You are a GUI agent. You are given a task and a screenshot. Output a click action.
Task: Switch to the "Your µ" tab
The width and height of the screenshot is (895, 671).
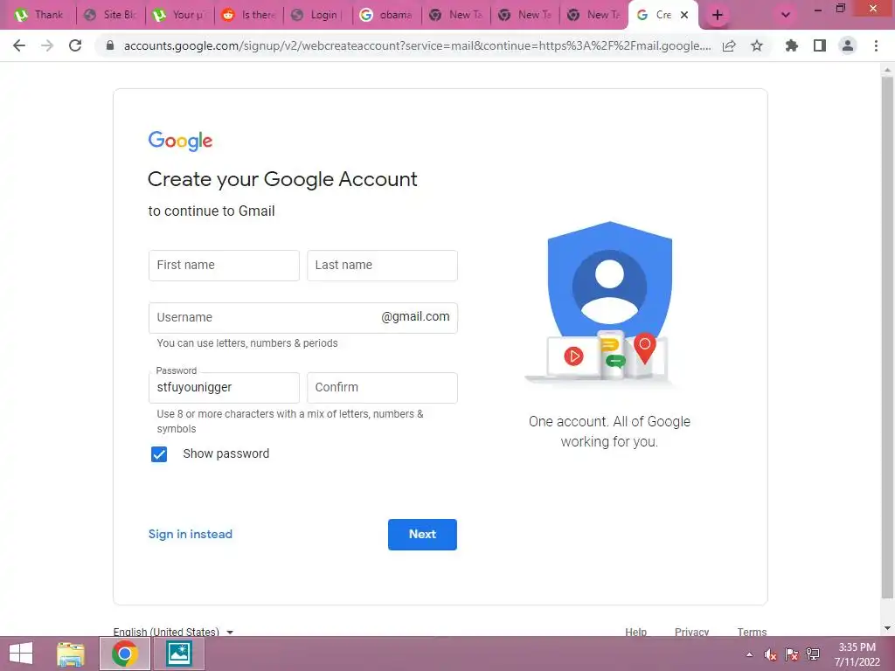coord(180,15)
